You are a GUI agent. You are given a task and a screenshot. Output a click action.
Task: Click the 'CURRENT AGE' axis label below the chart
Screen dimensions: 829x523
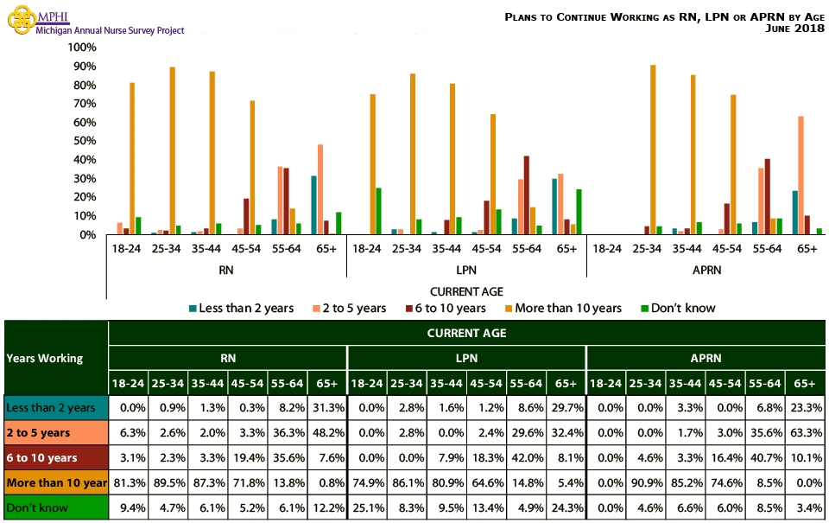466,291
